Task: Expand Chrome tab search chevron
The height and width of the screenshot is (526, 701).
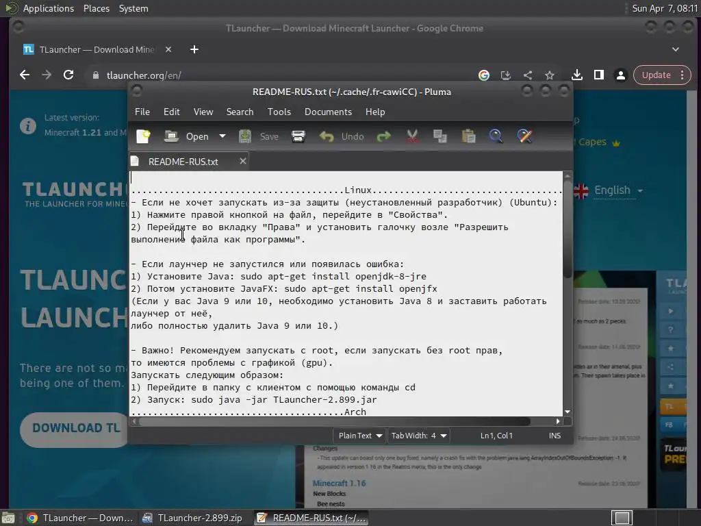Action: tap(676, 49)
